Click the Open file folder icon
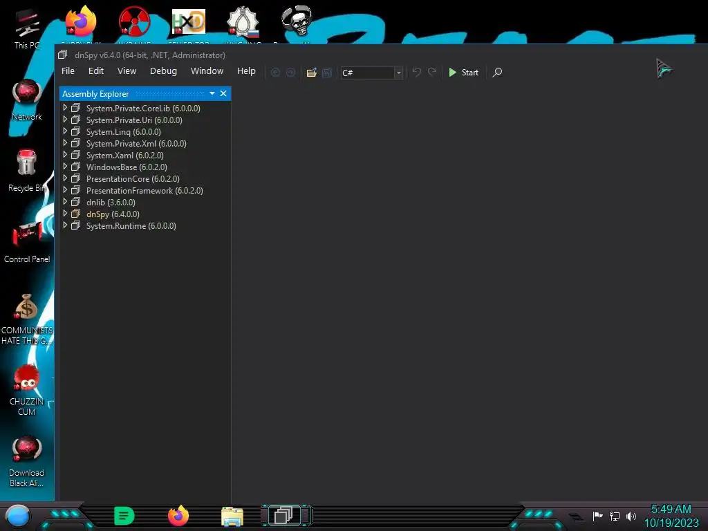The height and width of the screenshot is (531, 708). 312,72
